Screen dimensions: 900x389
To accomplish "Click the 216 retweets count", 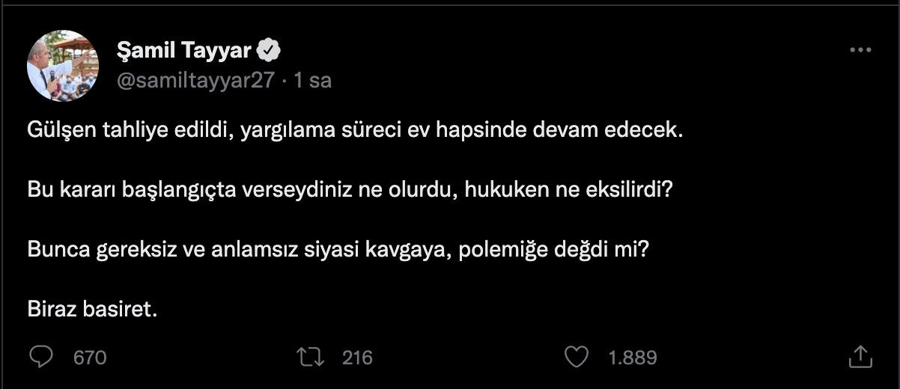I will pyautogui.click(x=357, y=358).
